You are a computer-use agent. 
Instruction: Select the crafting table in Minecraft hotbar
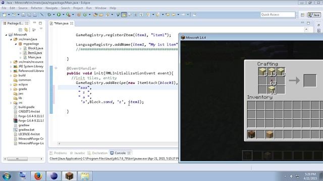pos(251,134)
